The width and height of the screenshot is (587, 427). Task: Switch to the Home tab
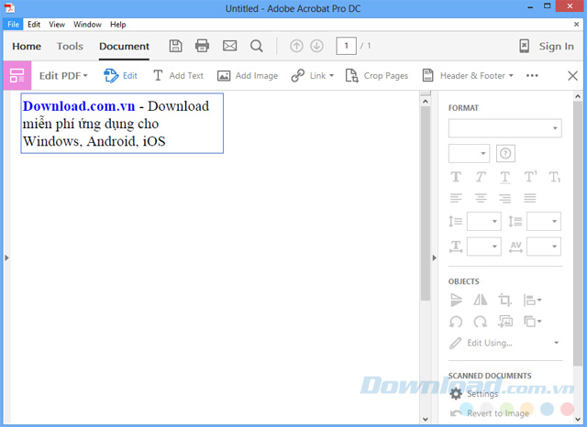[27, 47]
